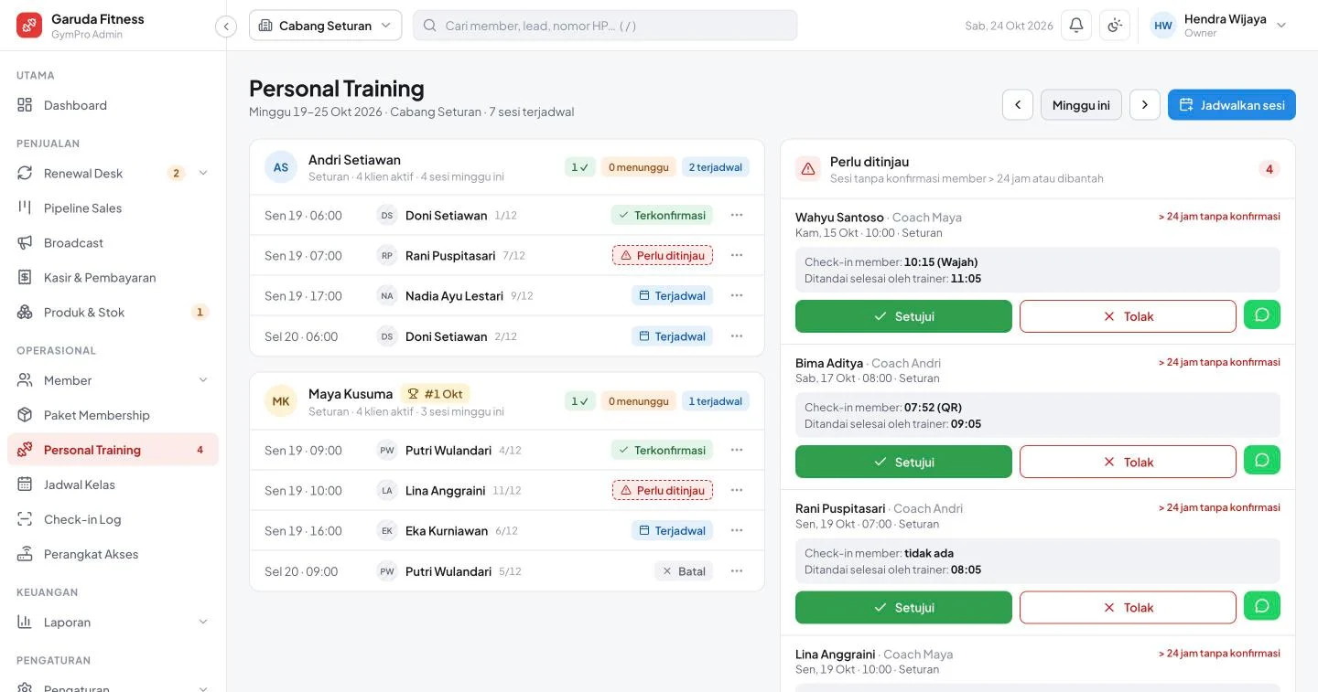The width and height of the screenshot is (1318, 692).
Task: Open Broadcast from the sidebar
Action: tap(113, 242)
